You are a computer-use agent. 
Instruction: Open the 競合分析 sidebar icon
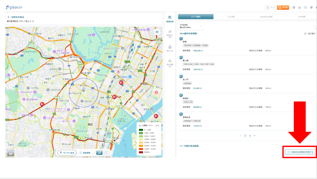[x=170, y=48]
